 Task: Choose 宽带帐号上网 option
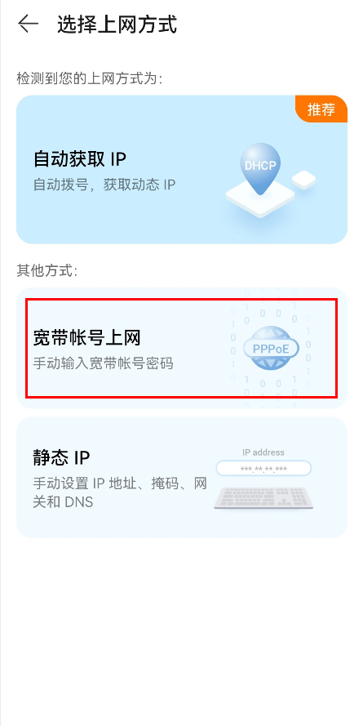[182, 348]
